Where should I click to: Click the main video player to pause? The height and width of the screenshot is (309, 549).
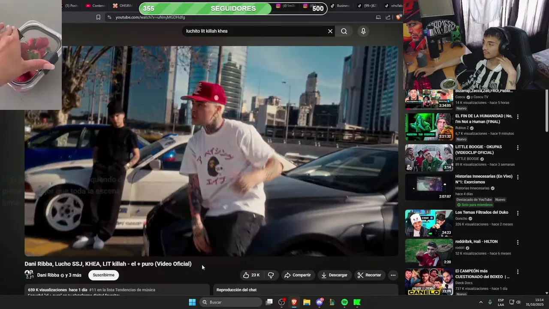211,151
